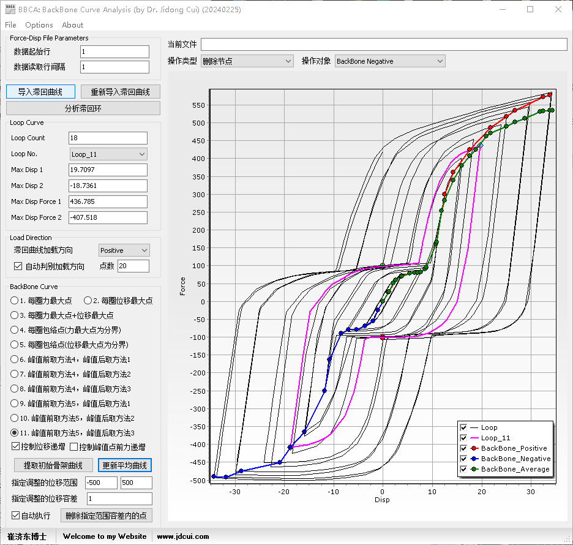Click the Force axis title

[182, 286]
